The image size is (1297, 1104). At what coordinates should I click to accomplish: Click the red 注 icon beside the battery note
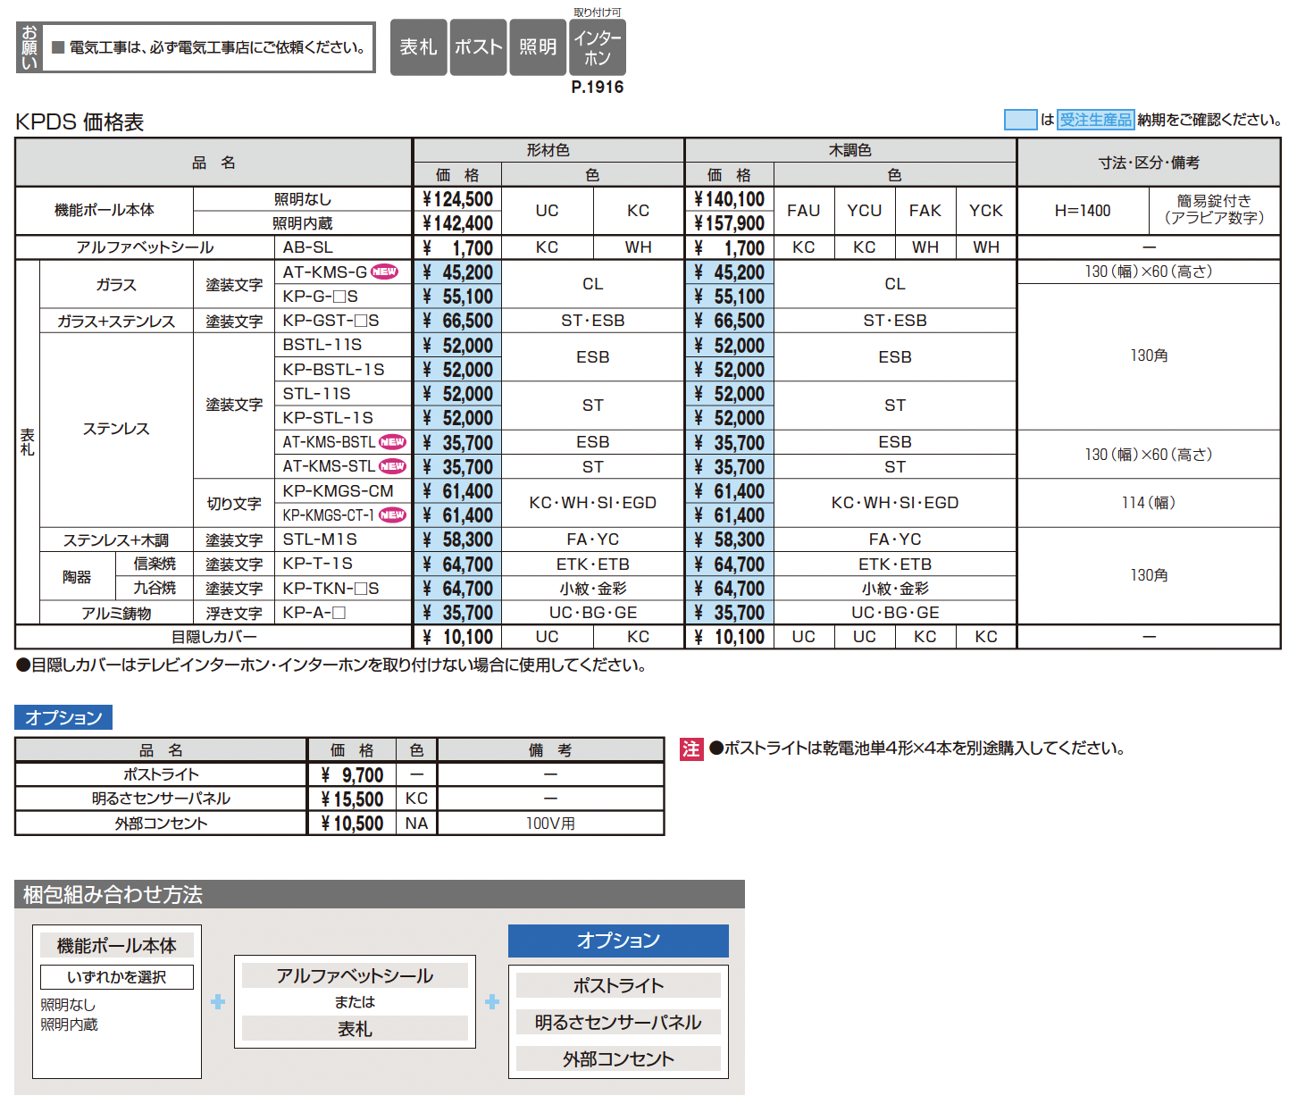(x=691, y=749)
